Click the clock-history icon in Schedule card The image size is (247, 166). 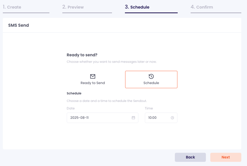[151, 76]
